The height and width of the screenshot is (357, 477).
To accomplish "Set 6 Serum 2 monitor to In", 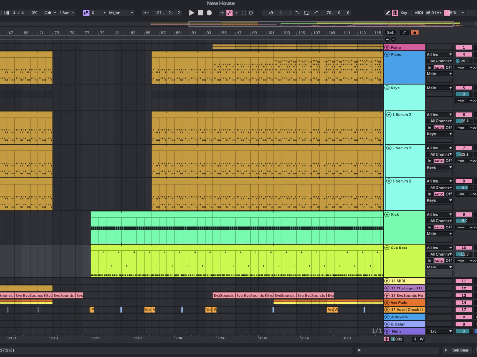I will pyautogui.click(x=430, y=128).
